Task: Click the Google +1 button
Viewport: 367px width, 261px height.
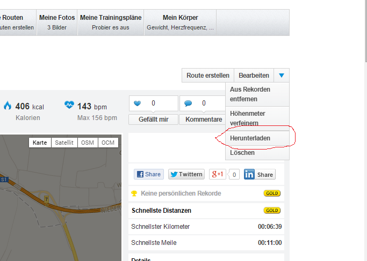Action: point(218,174)
